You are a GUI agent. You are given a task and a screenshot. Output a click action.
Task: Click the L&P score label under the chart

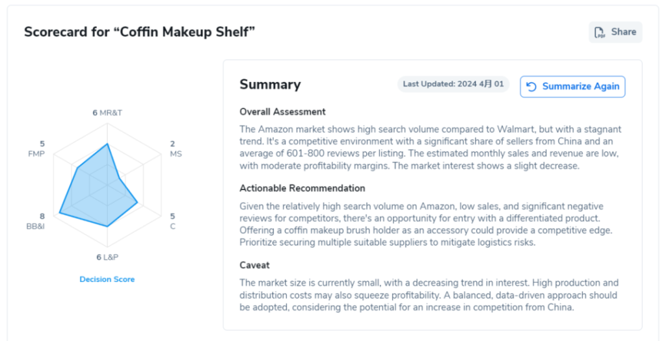click(107, 257)
